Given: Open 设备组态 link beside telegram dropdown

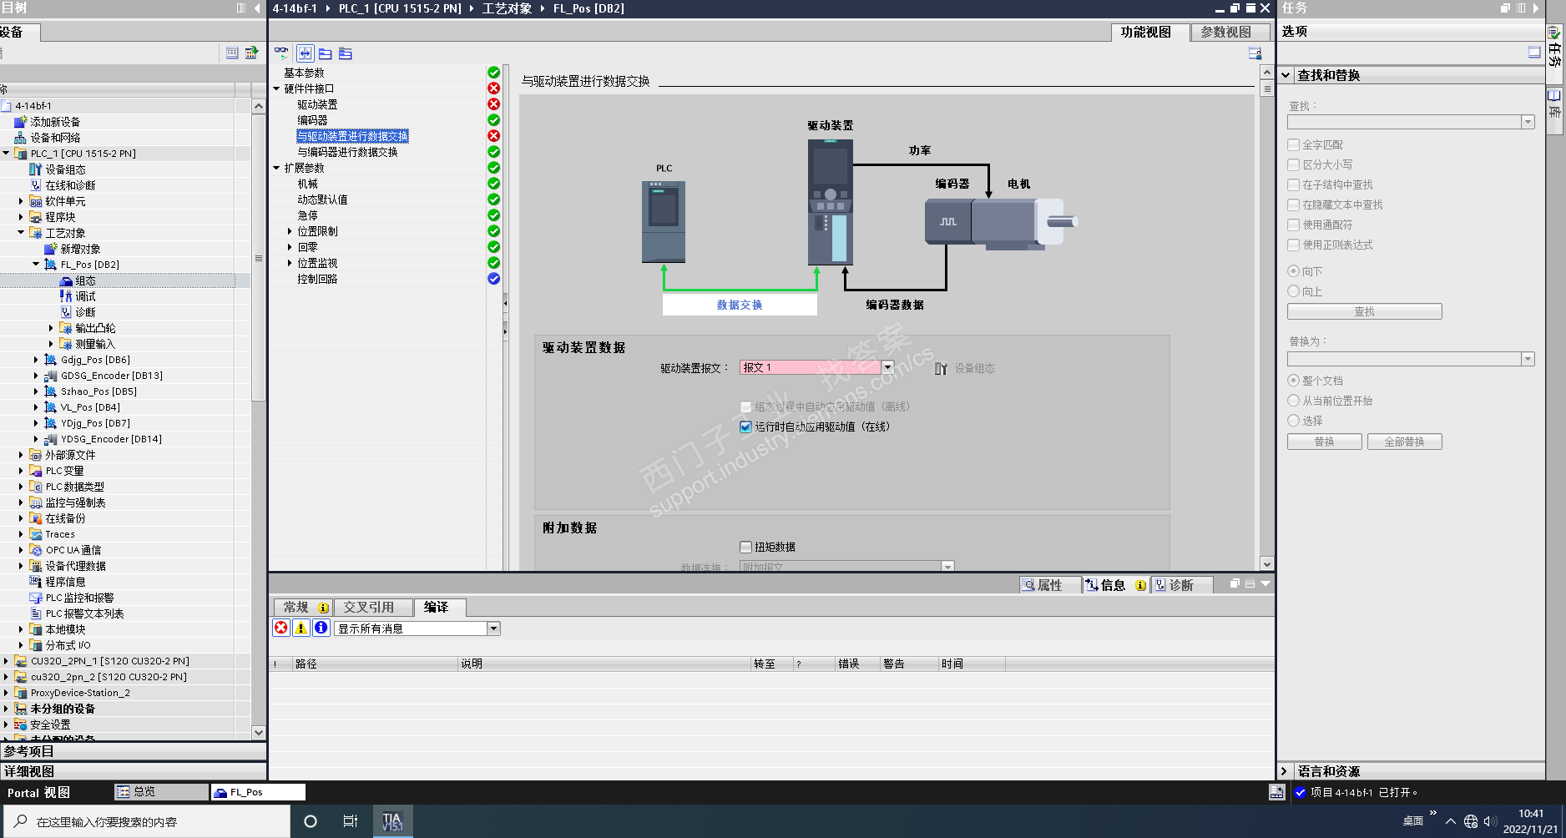Looking at the screenshot, I should pos(965,368).
